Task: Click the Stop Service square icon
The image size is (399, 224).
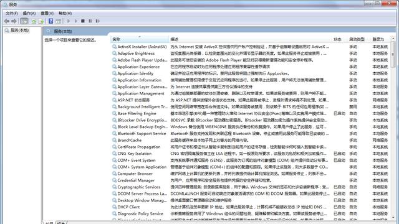Action: (x=83, y=21)
